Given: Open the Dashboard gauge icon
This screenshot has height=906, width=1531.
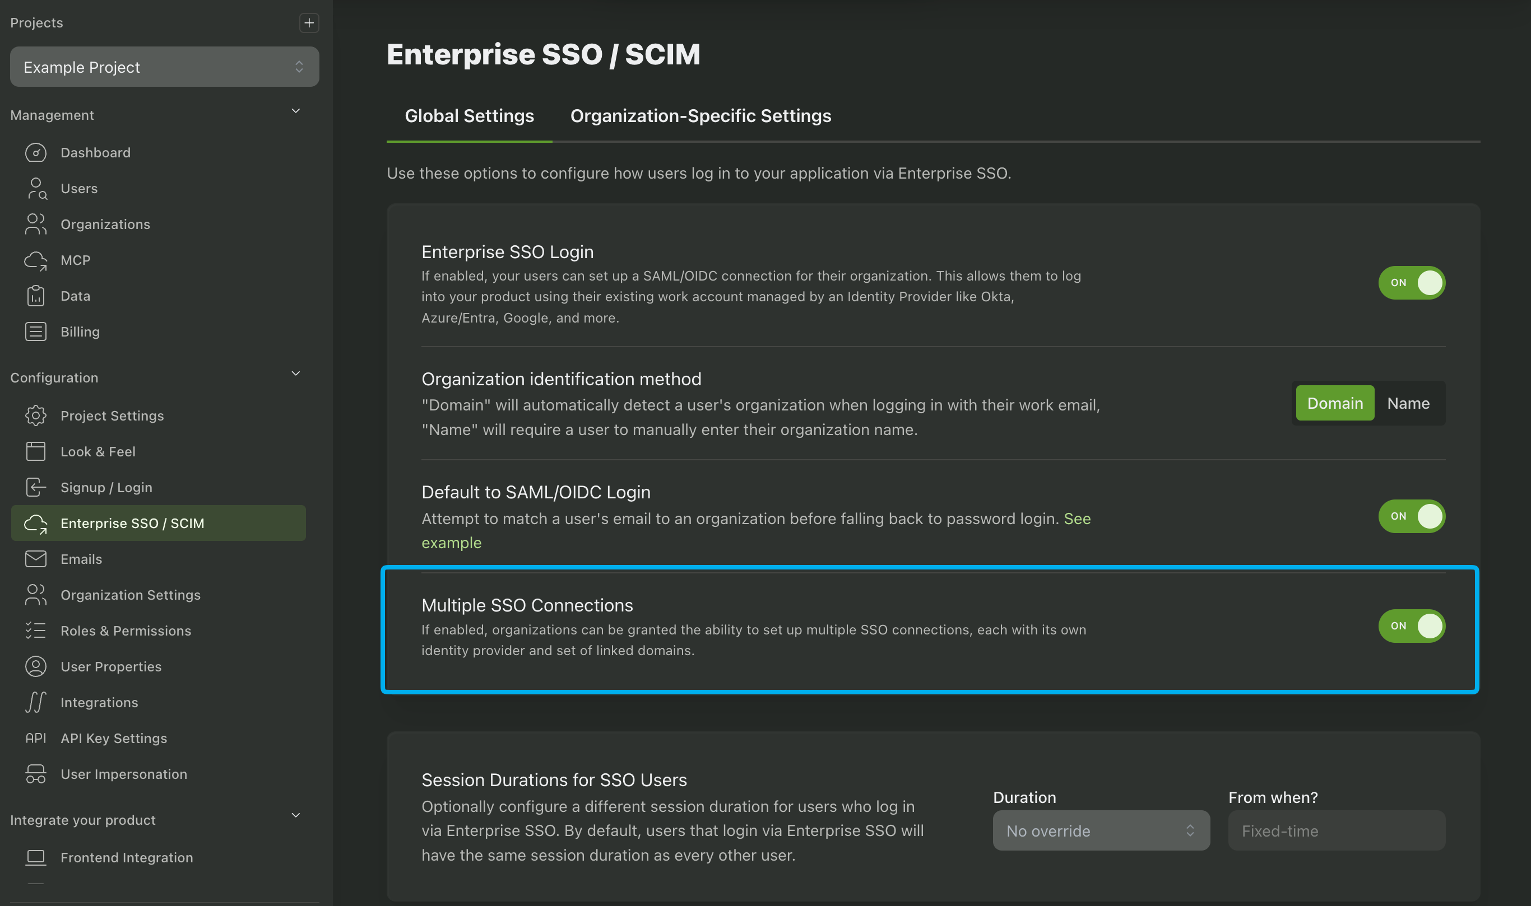Looking at the screenshot, I should coord(35,153).
